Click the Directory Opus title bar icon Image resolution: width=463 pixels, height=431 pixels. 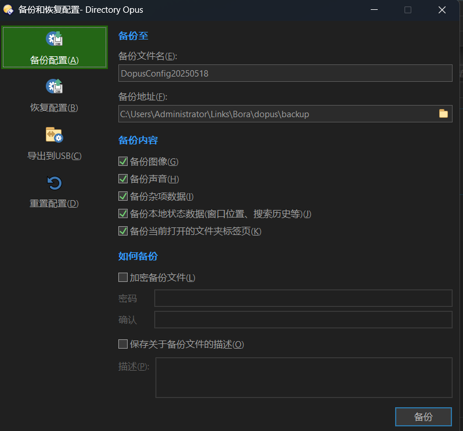8,10
